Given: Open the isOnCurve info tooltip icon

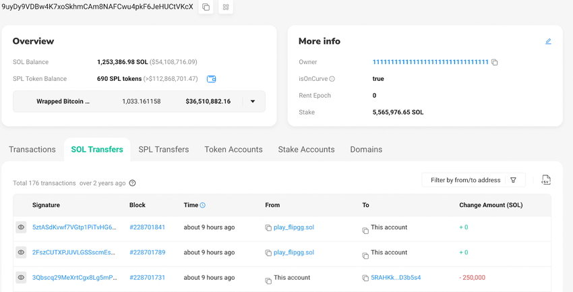Looking at the screenshot, I should click(x=332, y=79).
